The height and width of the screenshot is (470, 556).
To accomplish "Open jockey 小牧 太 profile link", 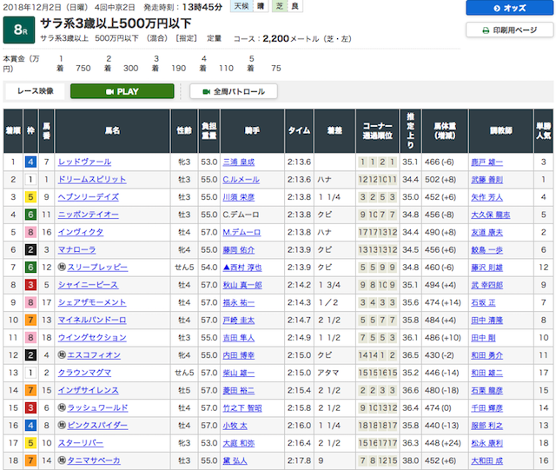I will 235,426.
